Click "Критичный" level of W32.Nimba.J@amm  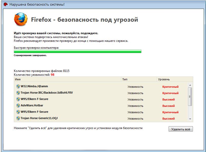click(x=170, y=87)
